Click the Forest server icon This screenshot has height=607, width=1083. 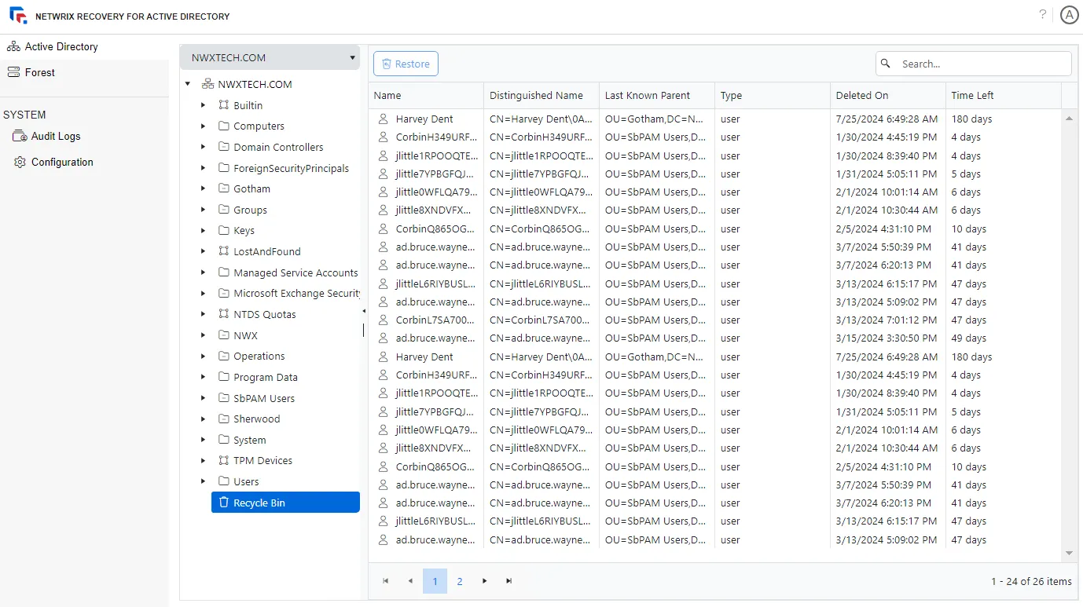pyautogui.click(x=13, y=72)
